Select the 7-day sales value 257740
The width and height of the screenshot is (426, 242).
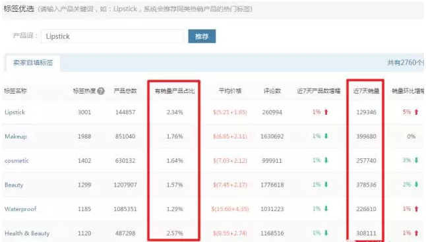pyautogui.click(x=366, y=160)
